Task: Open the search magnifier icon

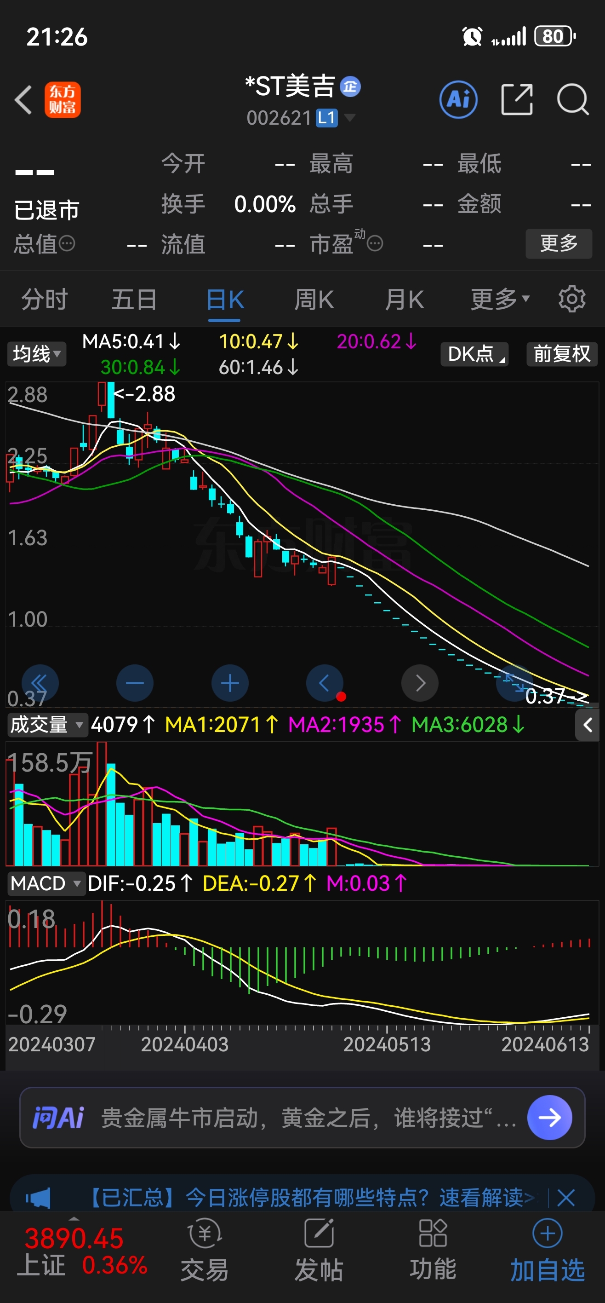Action: coord(573,100)
